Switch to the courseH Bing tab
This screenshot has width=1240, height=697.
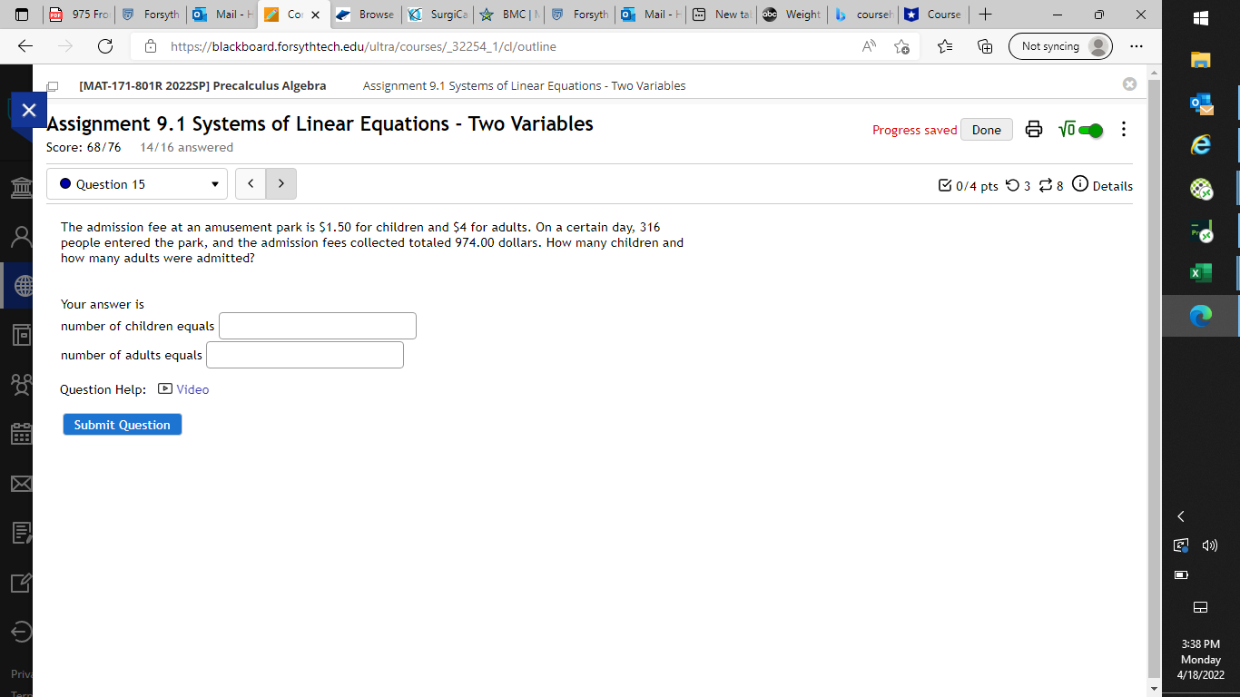tap(863, 15)
